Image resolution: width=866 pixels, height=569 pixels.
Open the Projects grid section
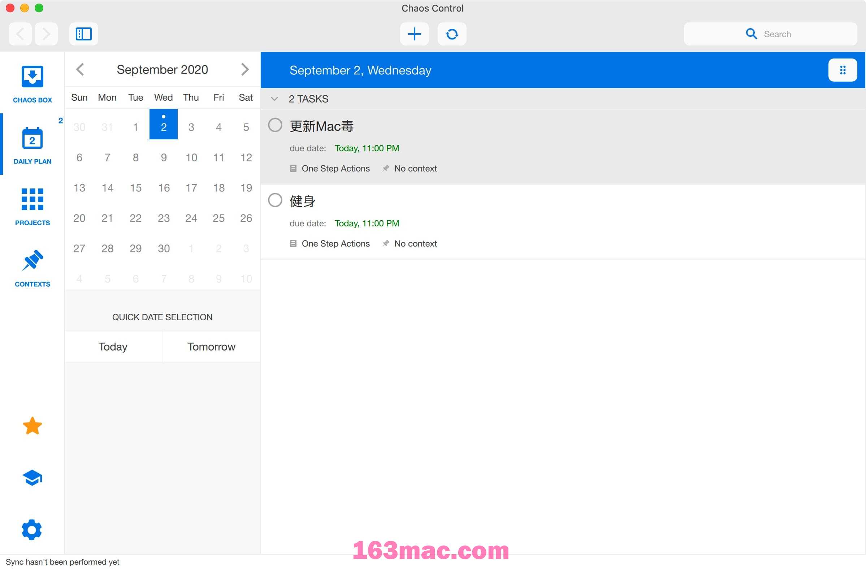click(x=33, y=207)
